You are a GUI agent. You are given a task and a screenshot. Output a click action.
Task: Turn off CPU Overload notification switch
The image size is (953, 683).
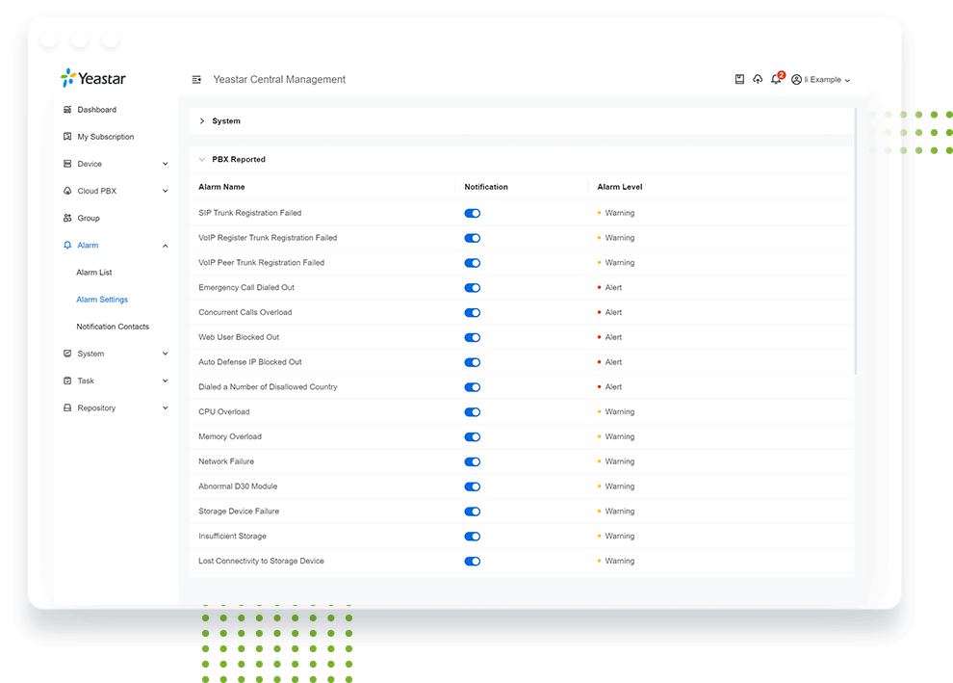point(472,412)
